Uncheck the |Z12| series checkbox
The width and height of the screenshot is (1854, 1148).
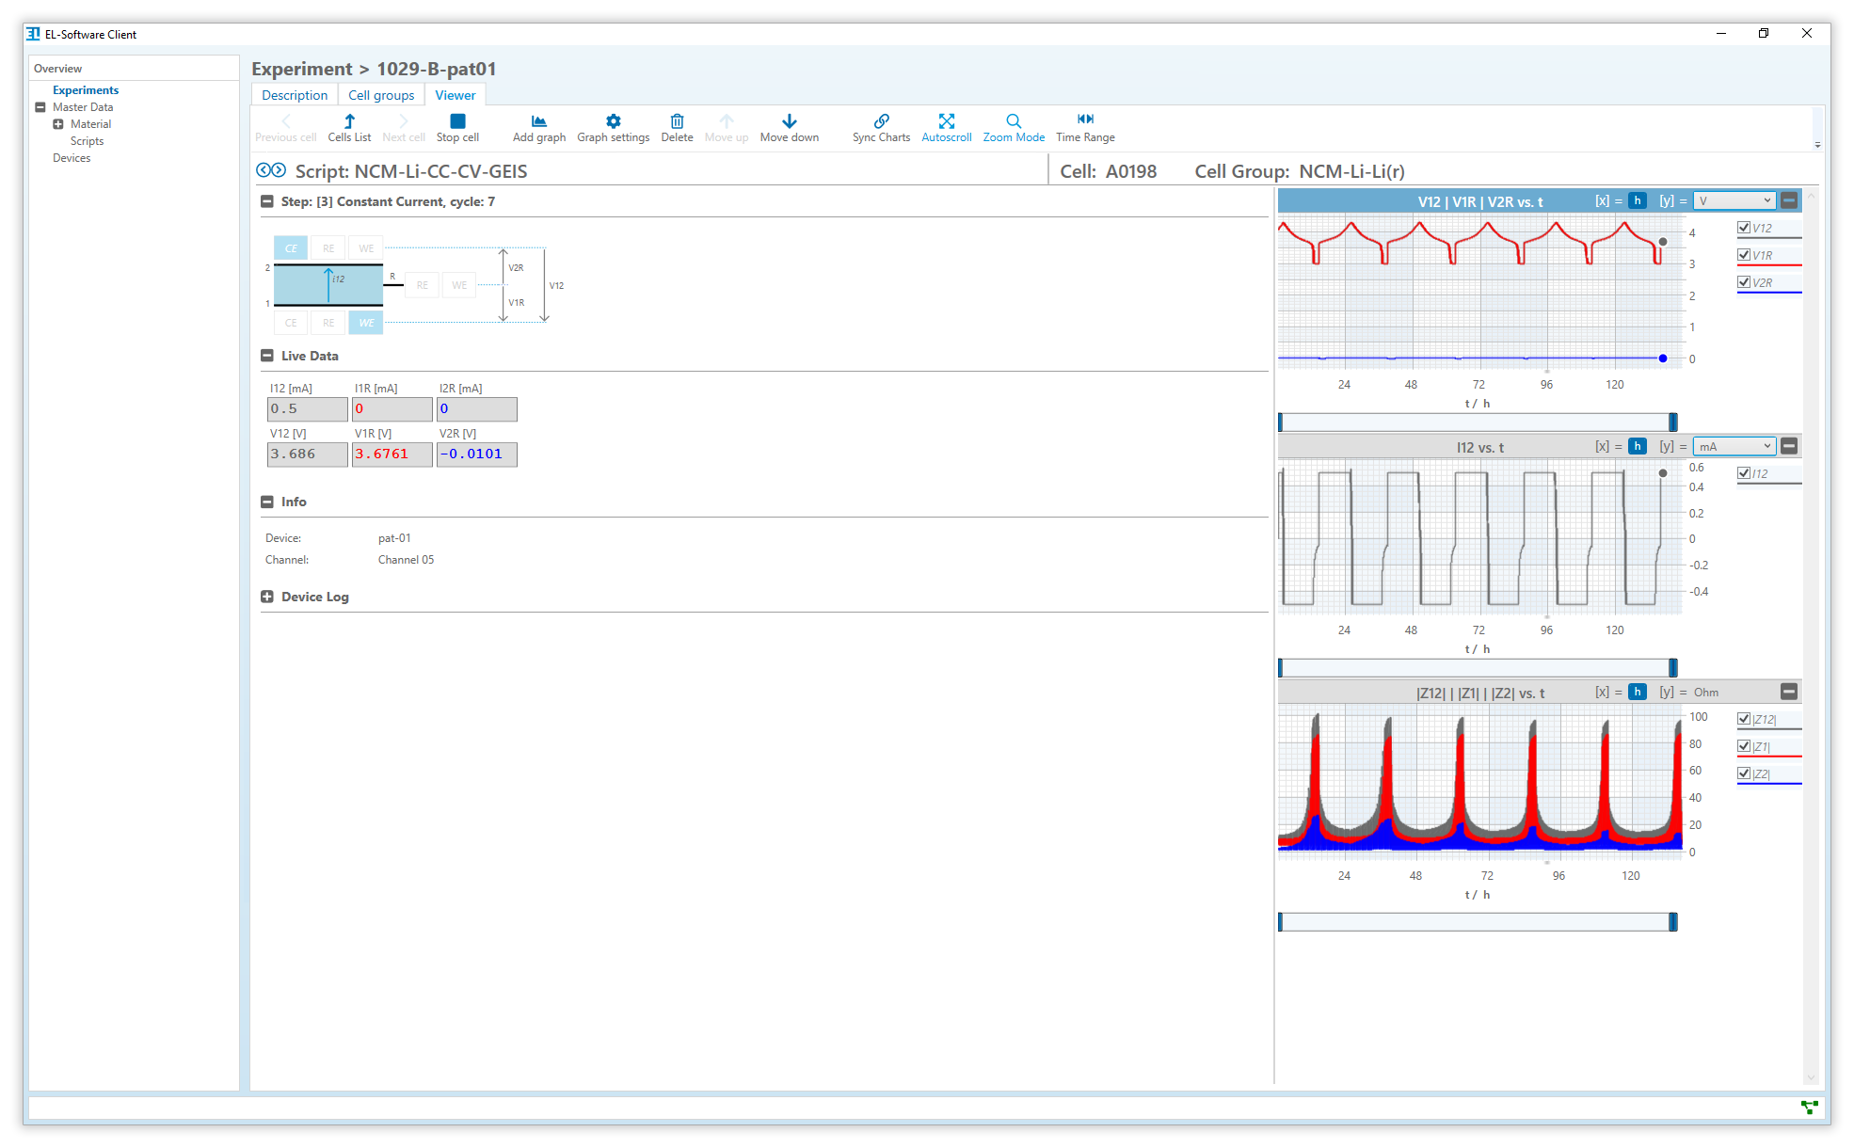(x=1744, y=719)
